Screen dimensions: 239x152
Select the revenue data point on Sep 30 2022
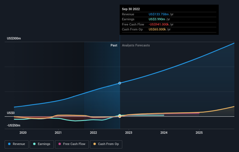120,83
